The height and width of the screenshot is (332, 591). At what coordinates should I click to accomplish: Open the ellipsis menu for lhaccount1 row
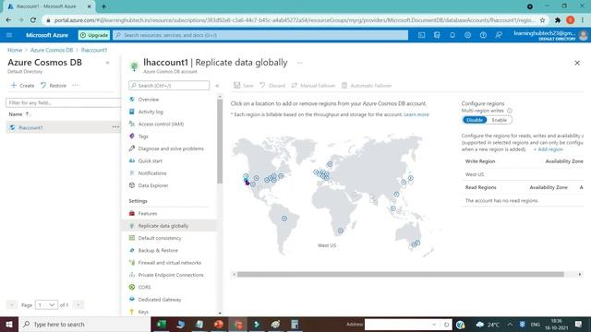point(115,127)
